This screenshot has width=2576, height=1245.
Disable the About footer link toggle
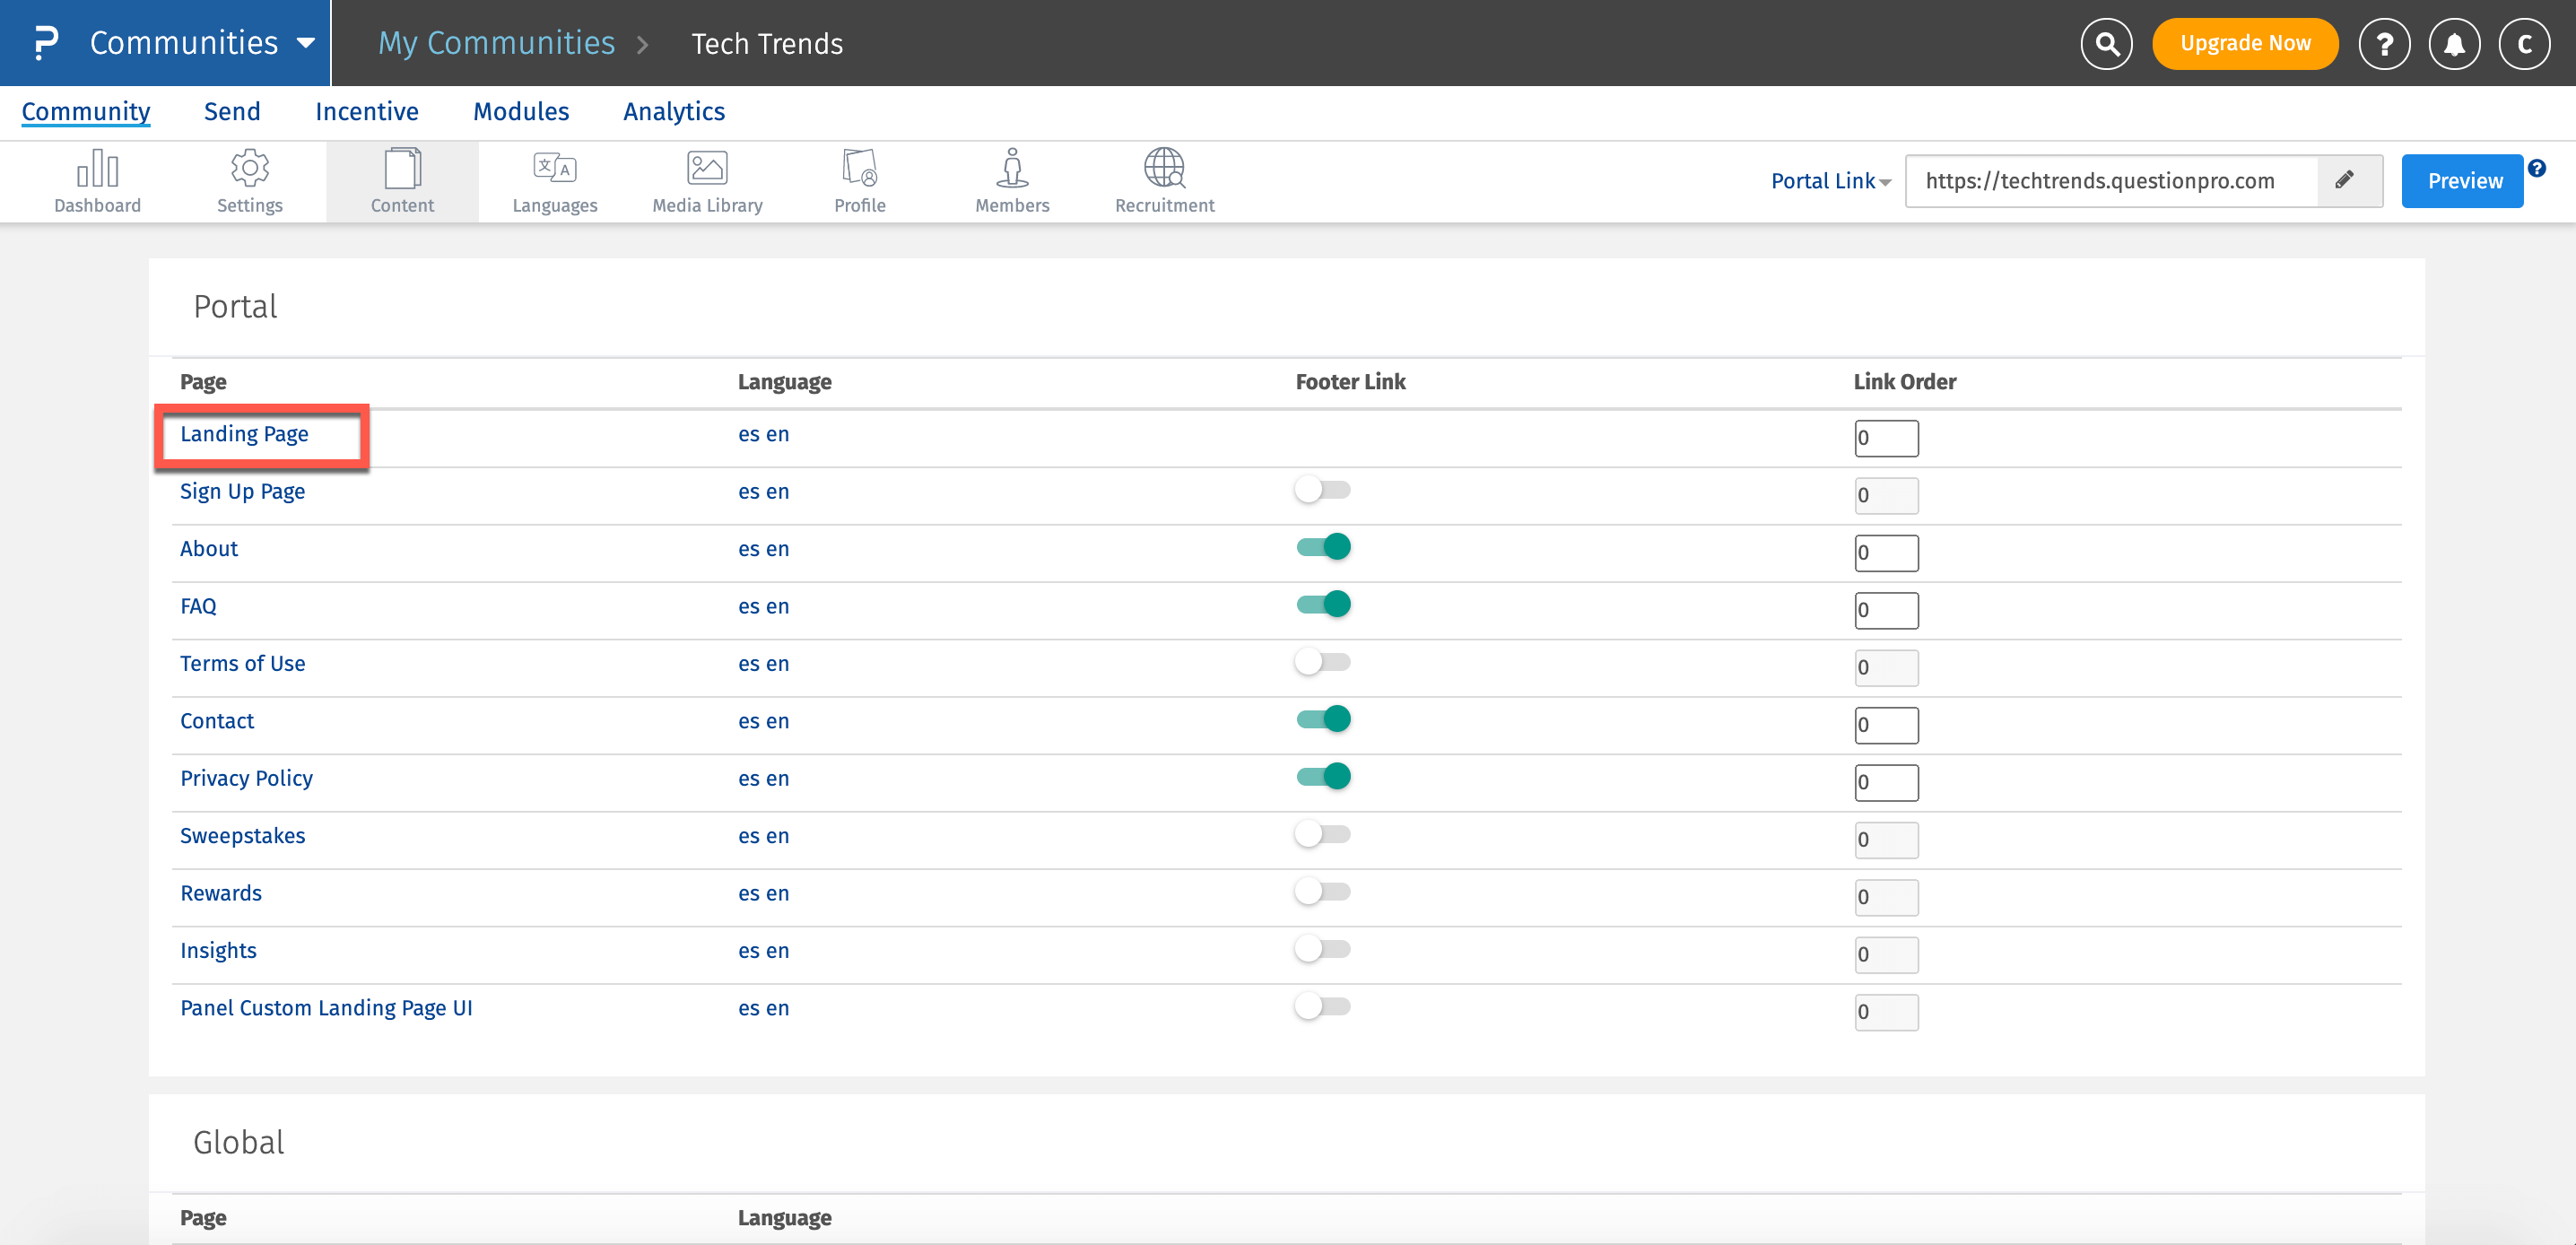pyautogui.click(x=1323, y=547)
